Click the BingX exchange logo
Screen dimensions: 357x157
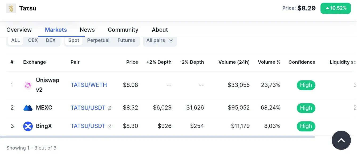(28, 126)
